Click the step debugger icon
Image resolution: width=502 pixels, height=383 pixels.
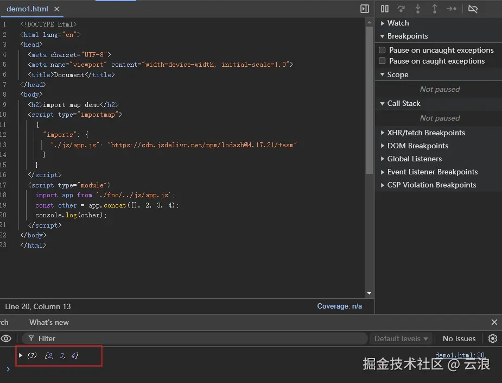[x=452, y=9]
